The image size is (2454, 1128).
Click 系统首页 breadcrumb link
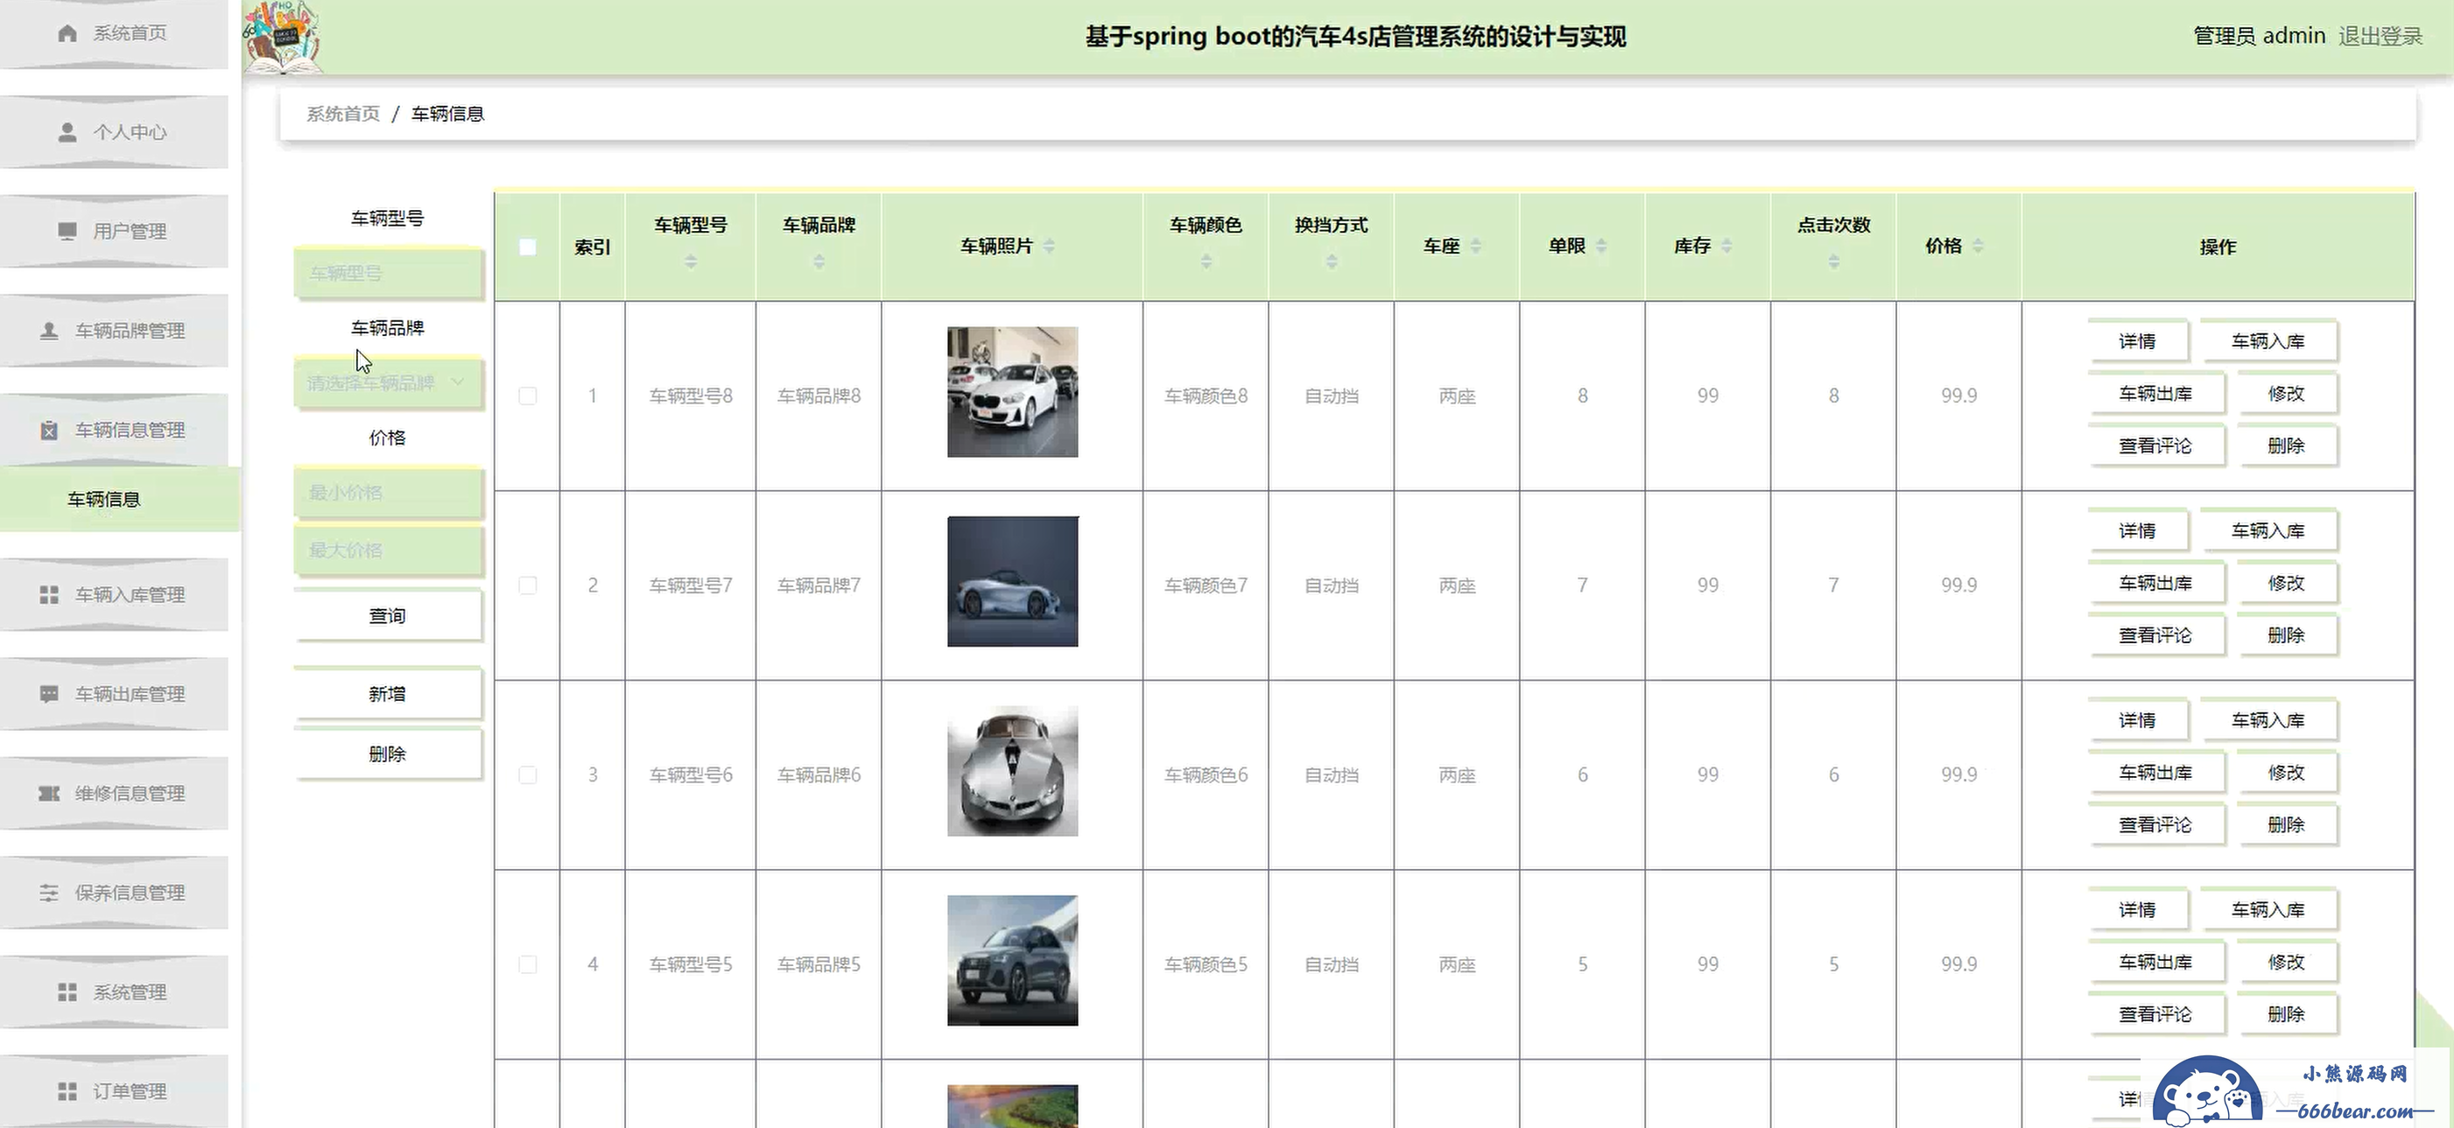[343, 115]
